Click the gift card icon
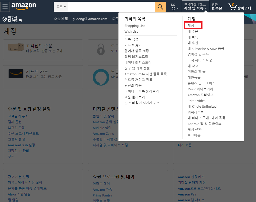 click(16, 74)
